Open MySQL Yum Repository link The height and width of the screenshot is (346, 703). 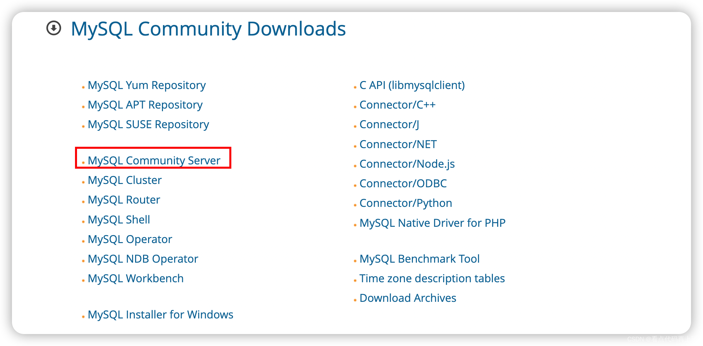[147, 85]
